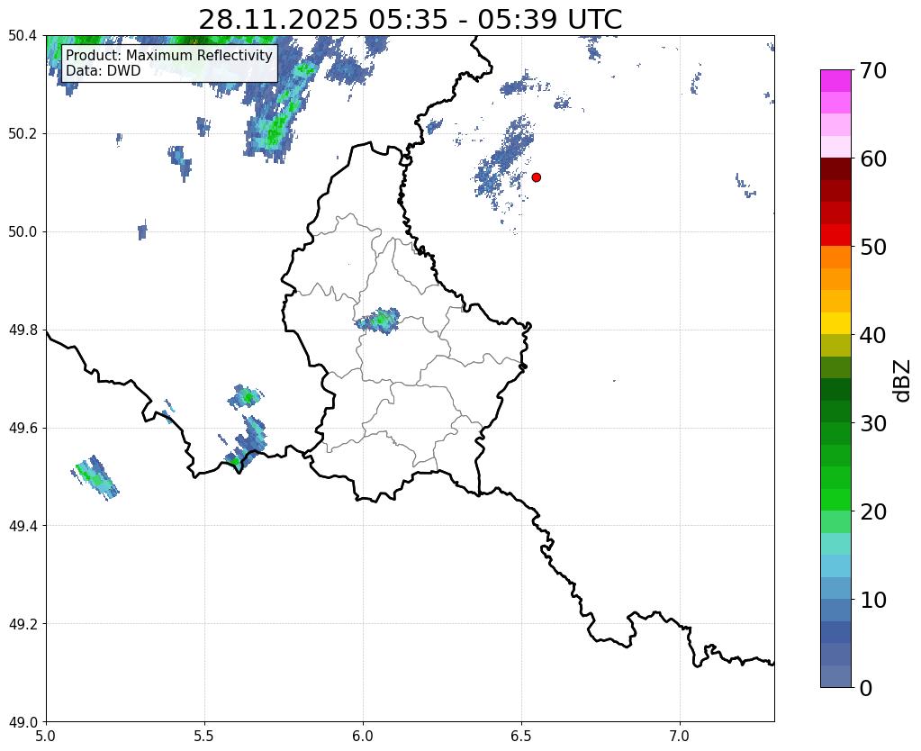Viewport: 921px width, 751px height.
Task: Click the latitude tick label "49.0"
Action: click(23, 722)
